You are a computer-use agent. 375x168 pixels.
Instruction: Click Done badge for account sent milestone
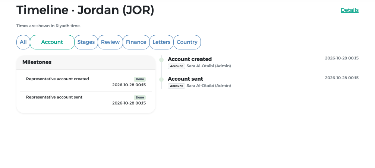pyautogui.click(x=140, y=97)
